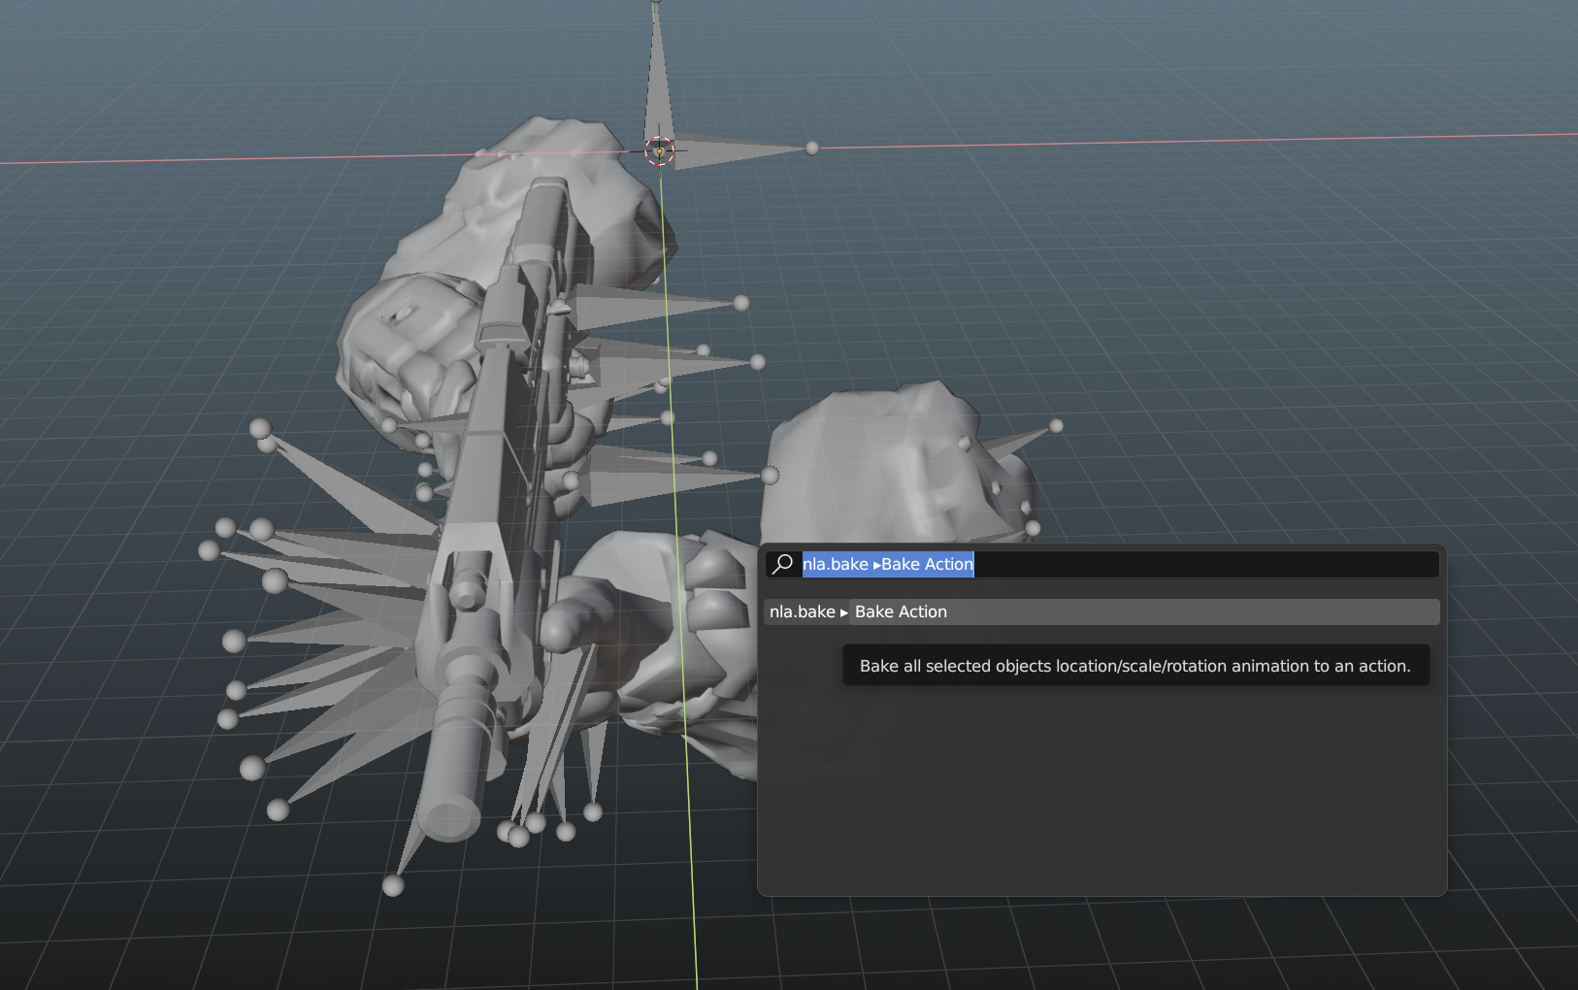Select the horizontal bone right of 3D cursor

[x=738, y=149]
